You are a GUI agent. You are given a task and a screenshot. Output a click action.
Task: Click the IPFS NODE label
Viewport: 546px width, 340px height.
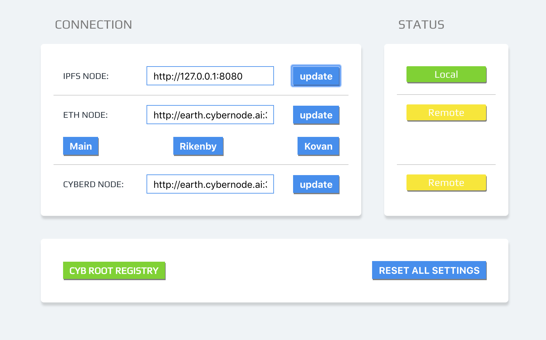(86, 76)
